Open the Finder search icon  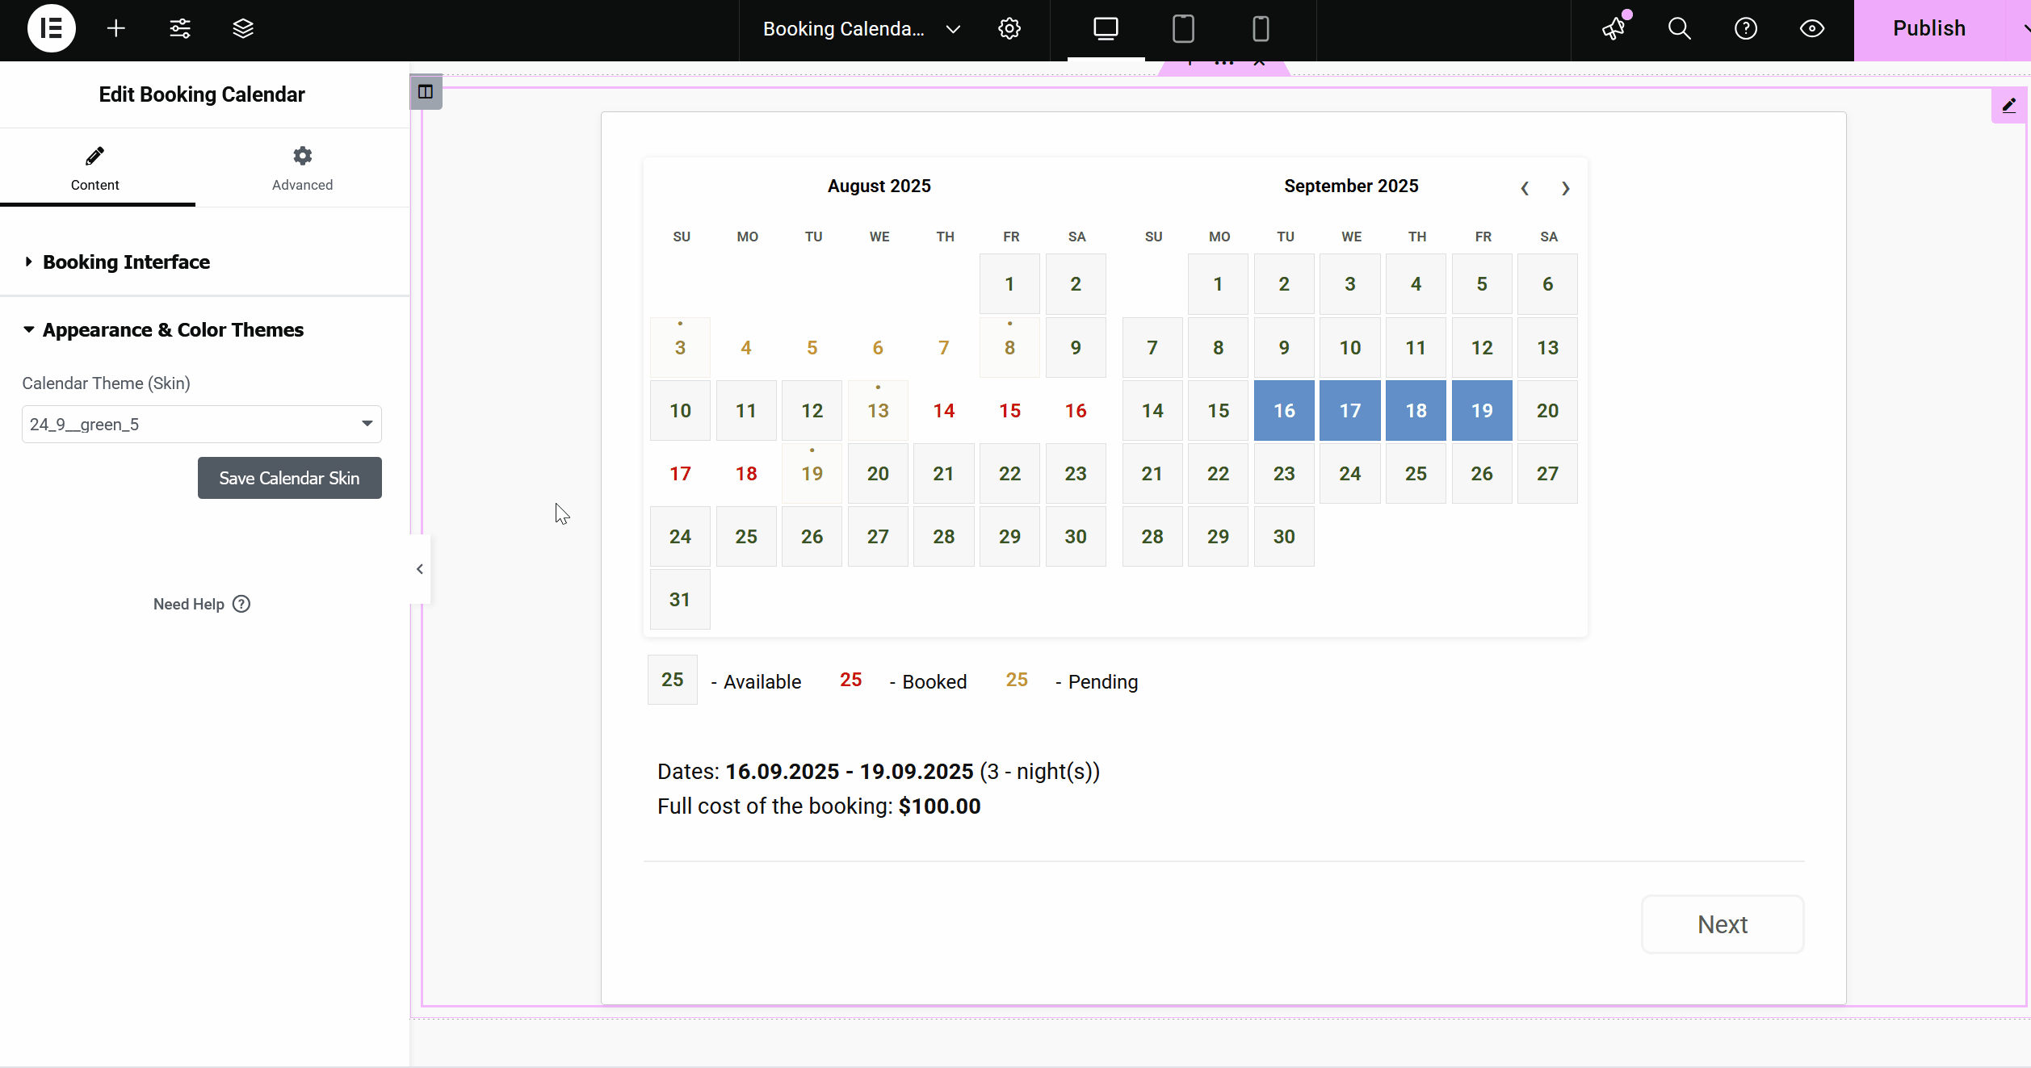click(x=1680, y=29)
